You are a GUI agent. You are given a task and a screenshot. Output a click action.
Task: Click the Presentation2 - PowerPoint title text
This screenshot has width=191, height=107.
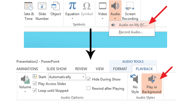[x=38, y=62]
